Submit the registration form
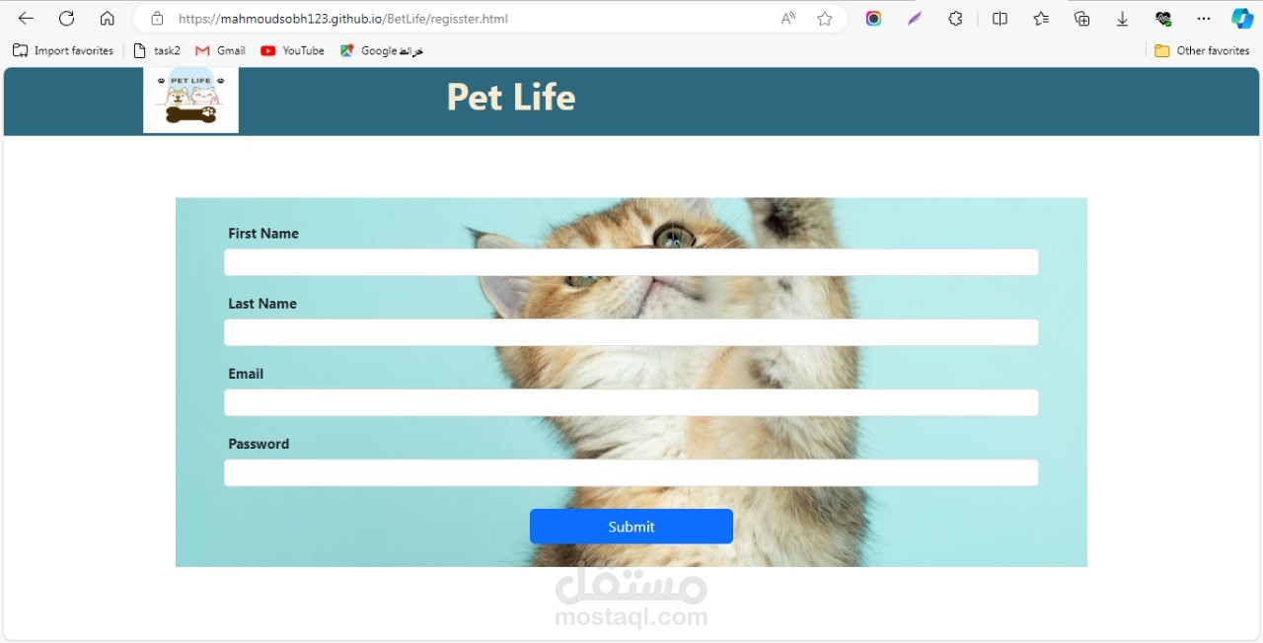The width and height of the screenshot is (1263, 643). (631, 527)
